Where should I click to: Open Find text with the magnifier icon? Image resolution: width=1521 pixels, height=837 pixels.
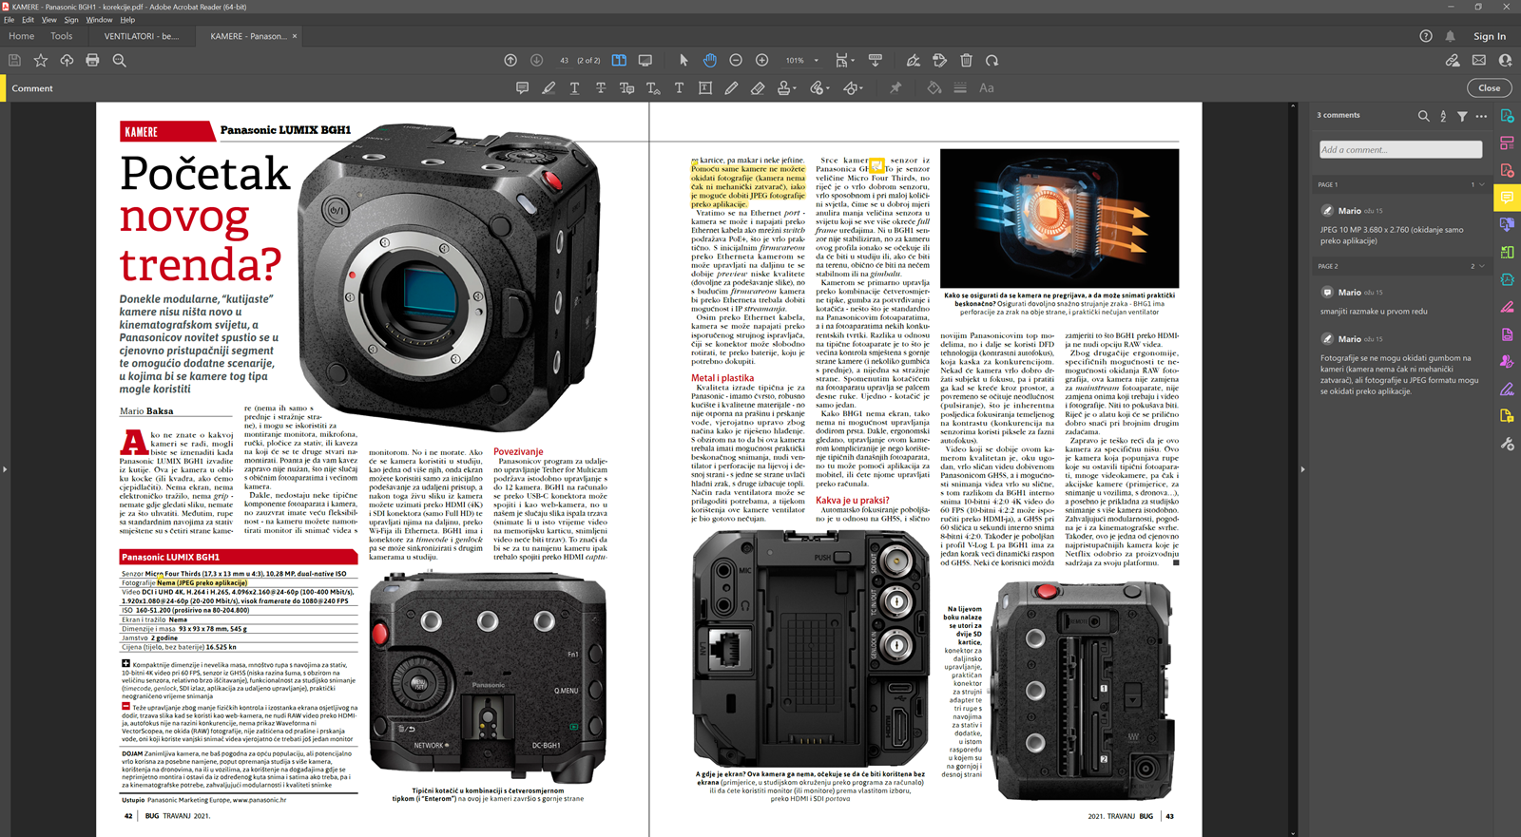tap(119, 60)
